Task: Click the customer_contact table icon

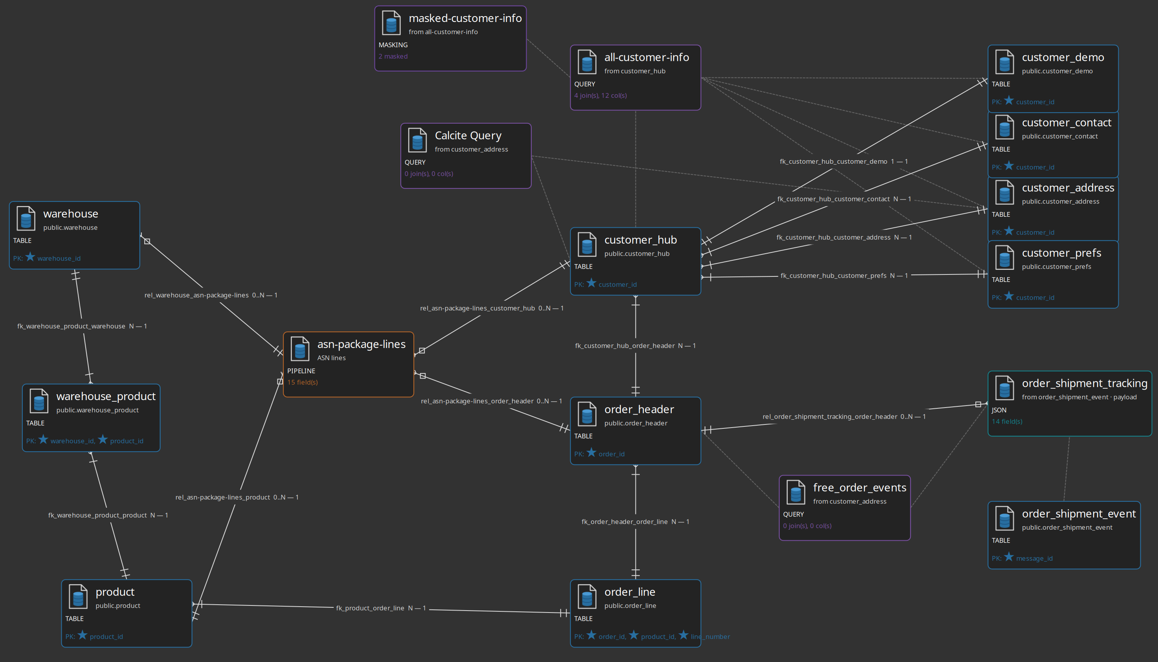Action: pos(1005,128)
